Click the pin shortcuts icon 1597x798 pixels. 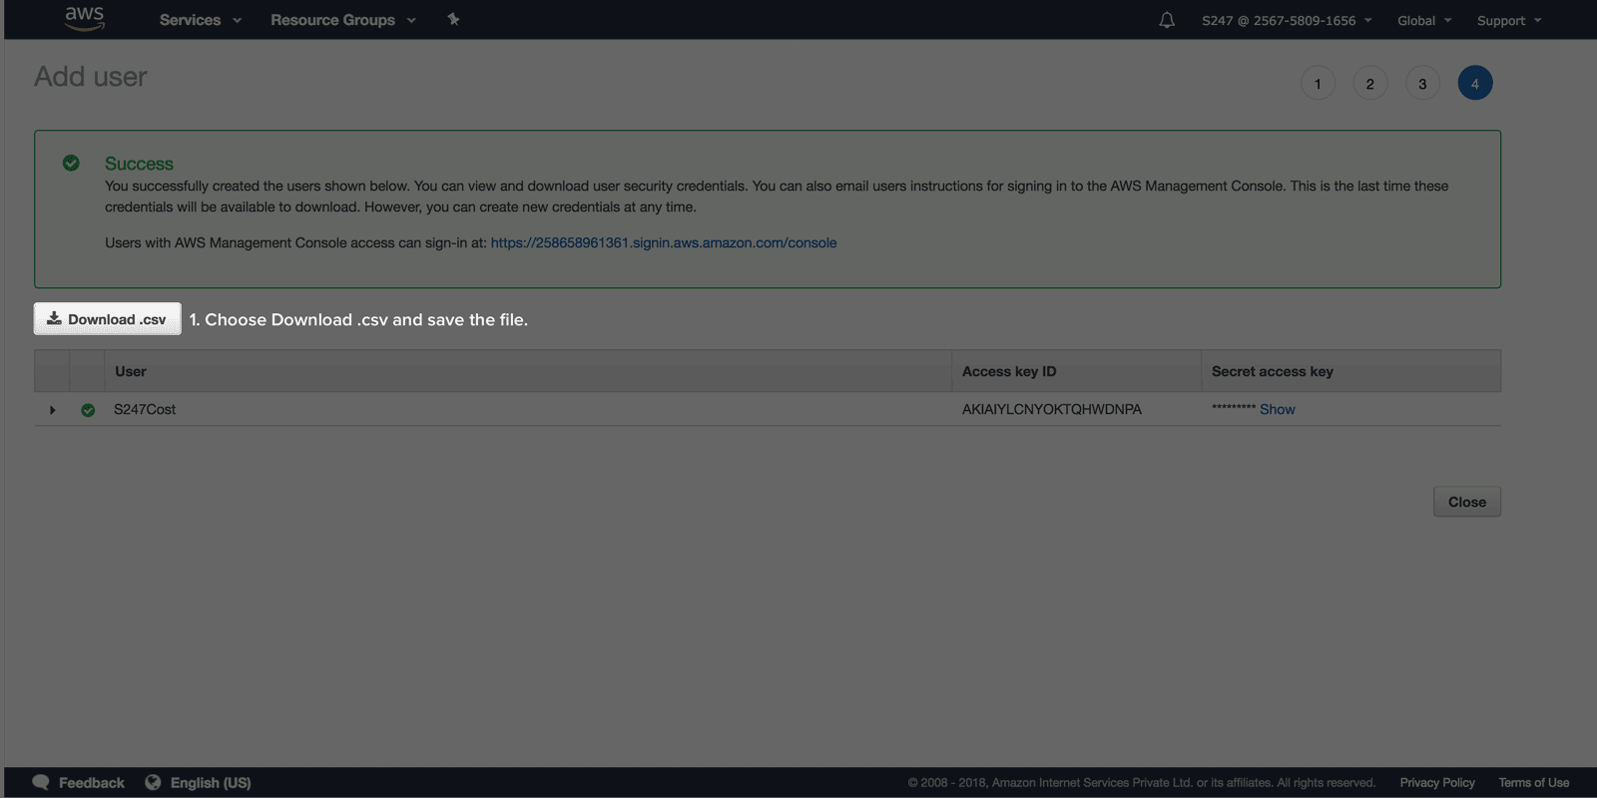[x=453, y=19]
